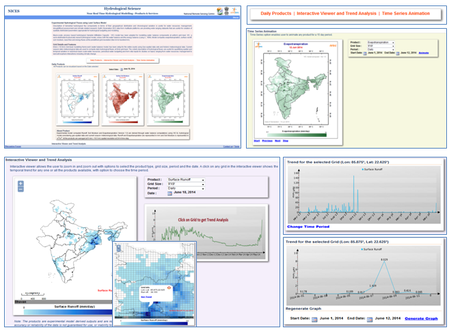Click the June 18, 2014 date in Interactive Viewer
Image resolution: width=449 pixels, height=330 pixels.
tap(185, 192)
